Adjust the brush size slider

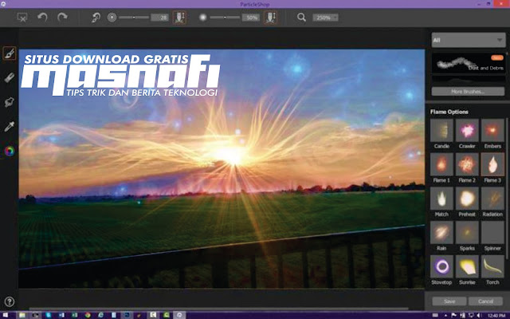pos(134,18)
